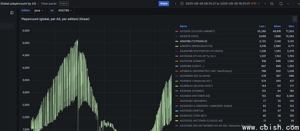
Task: Open the as 400799 dropdown
Action: point(65,10)
